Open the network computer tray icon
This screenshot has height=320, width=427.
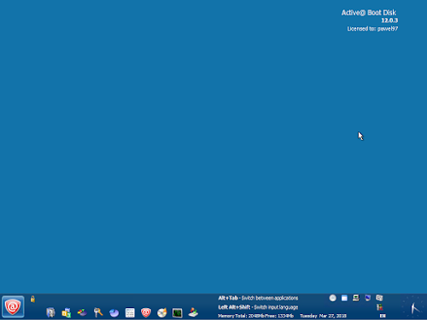(x=356, y=298)
